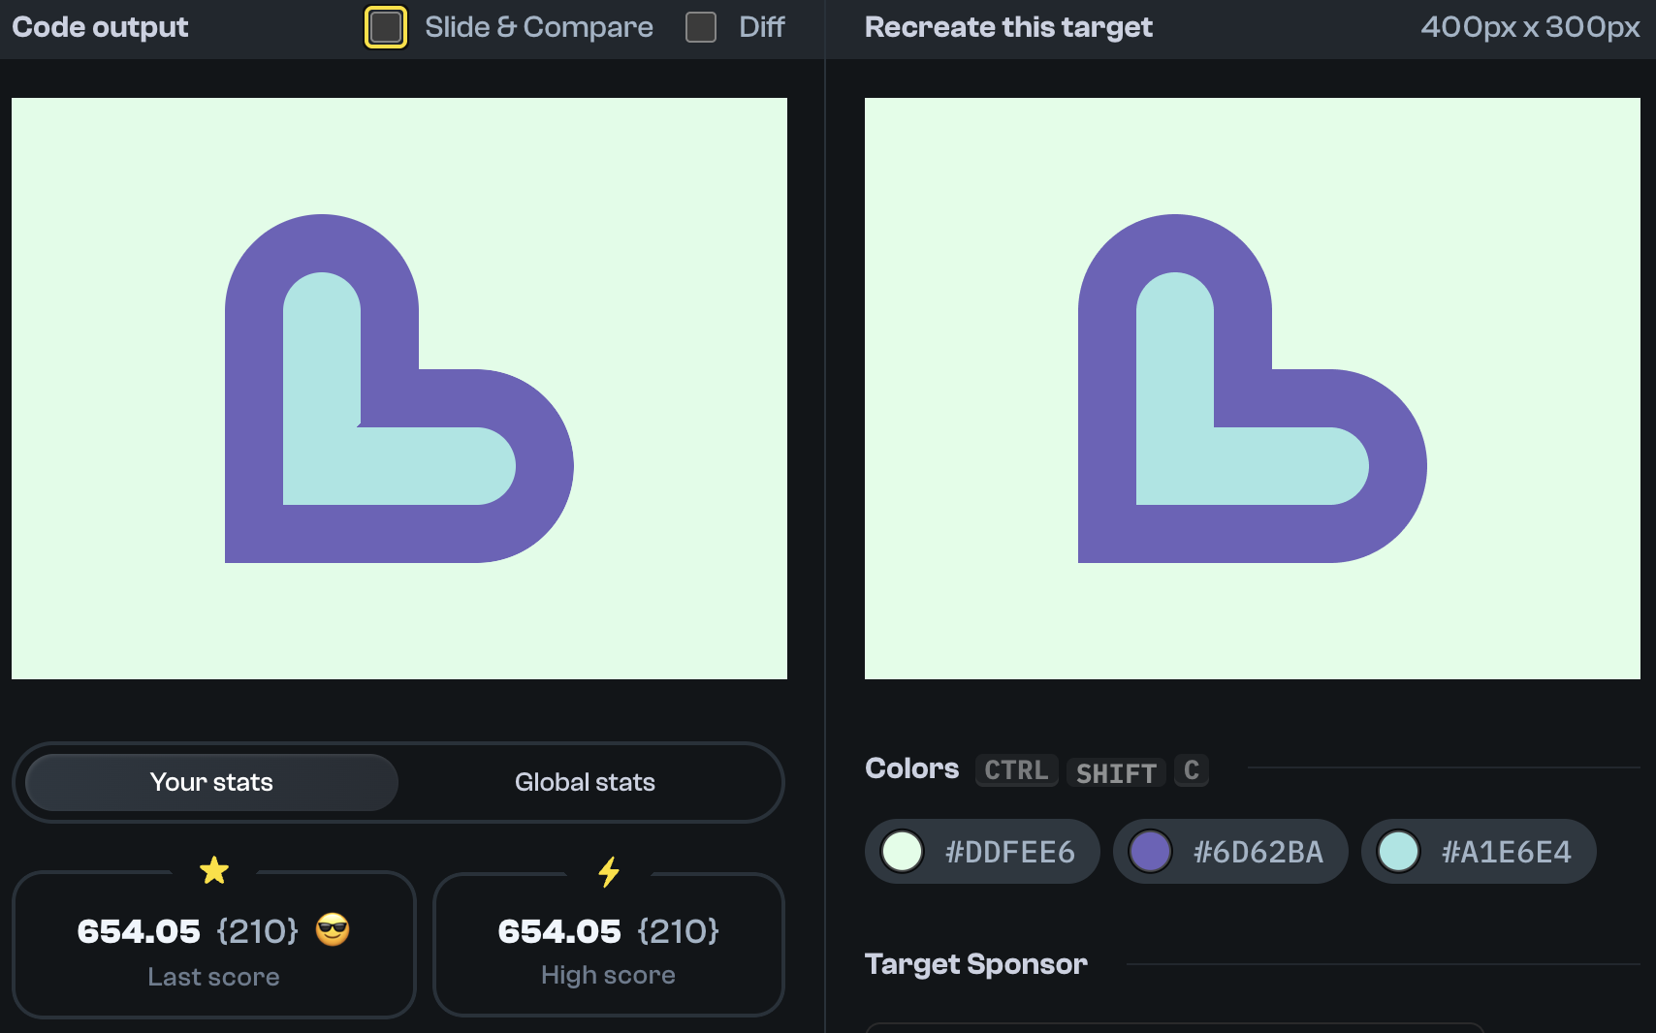
Task: Click the SHIFT key hint
Action: [1116, 772]
